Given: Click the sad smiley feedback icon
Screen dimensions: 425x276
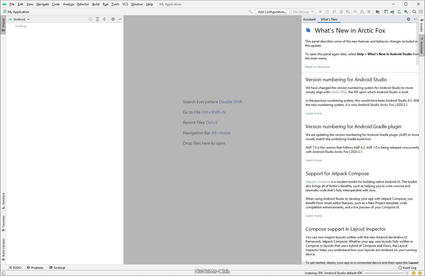Looking at the screenshot, I should 420,273.
